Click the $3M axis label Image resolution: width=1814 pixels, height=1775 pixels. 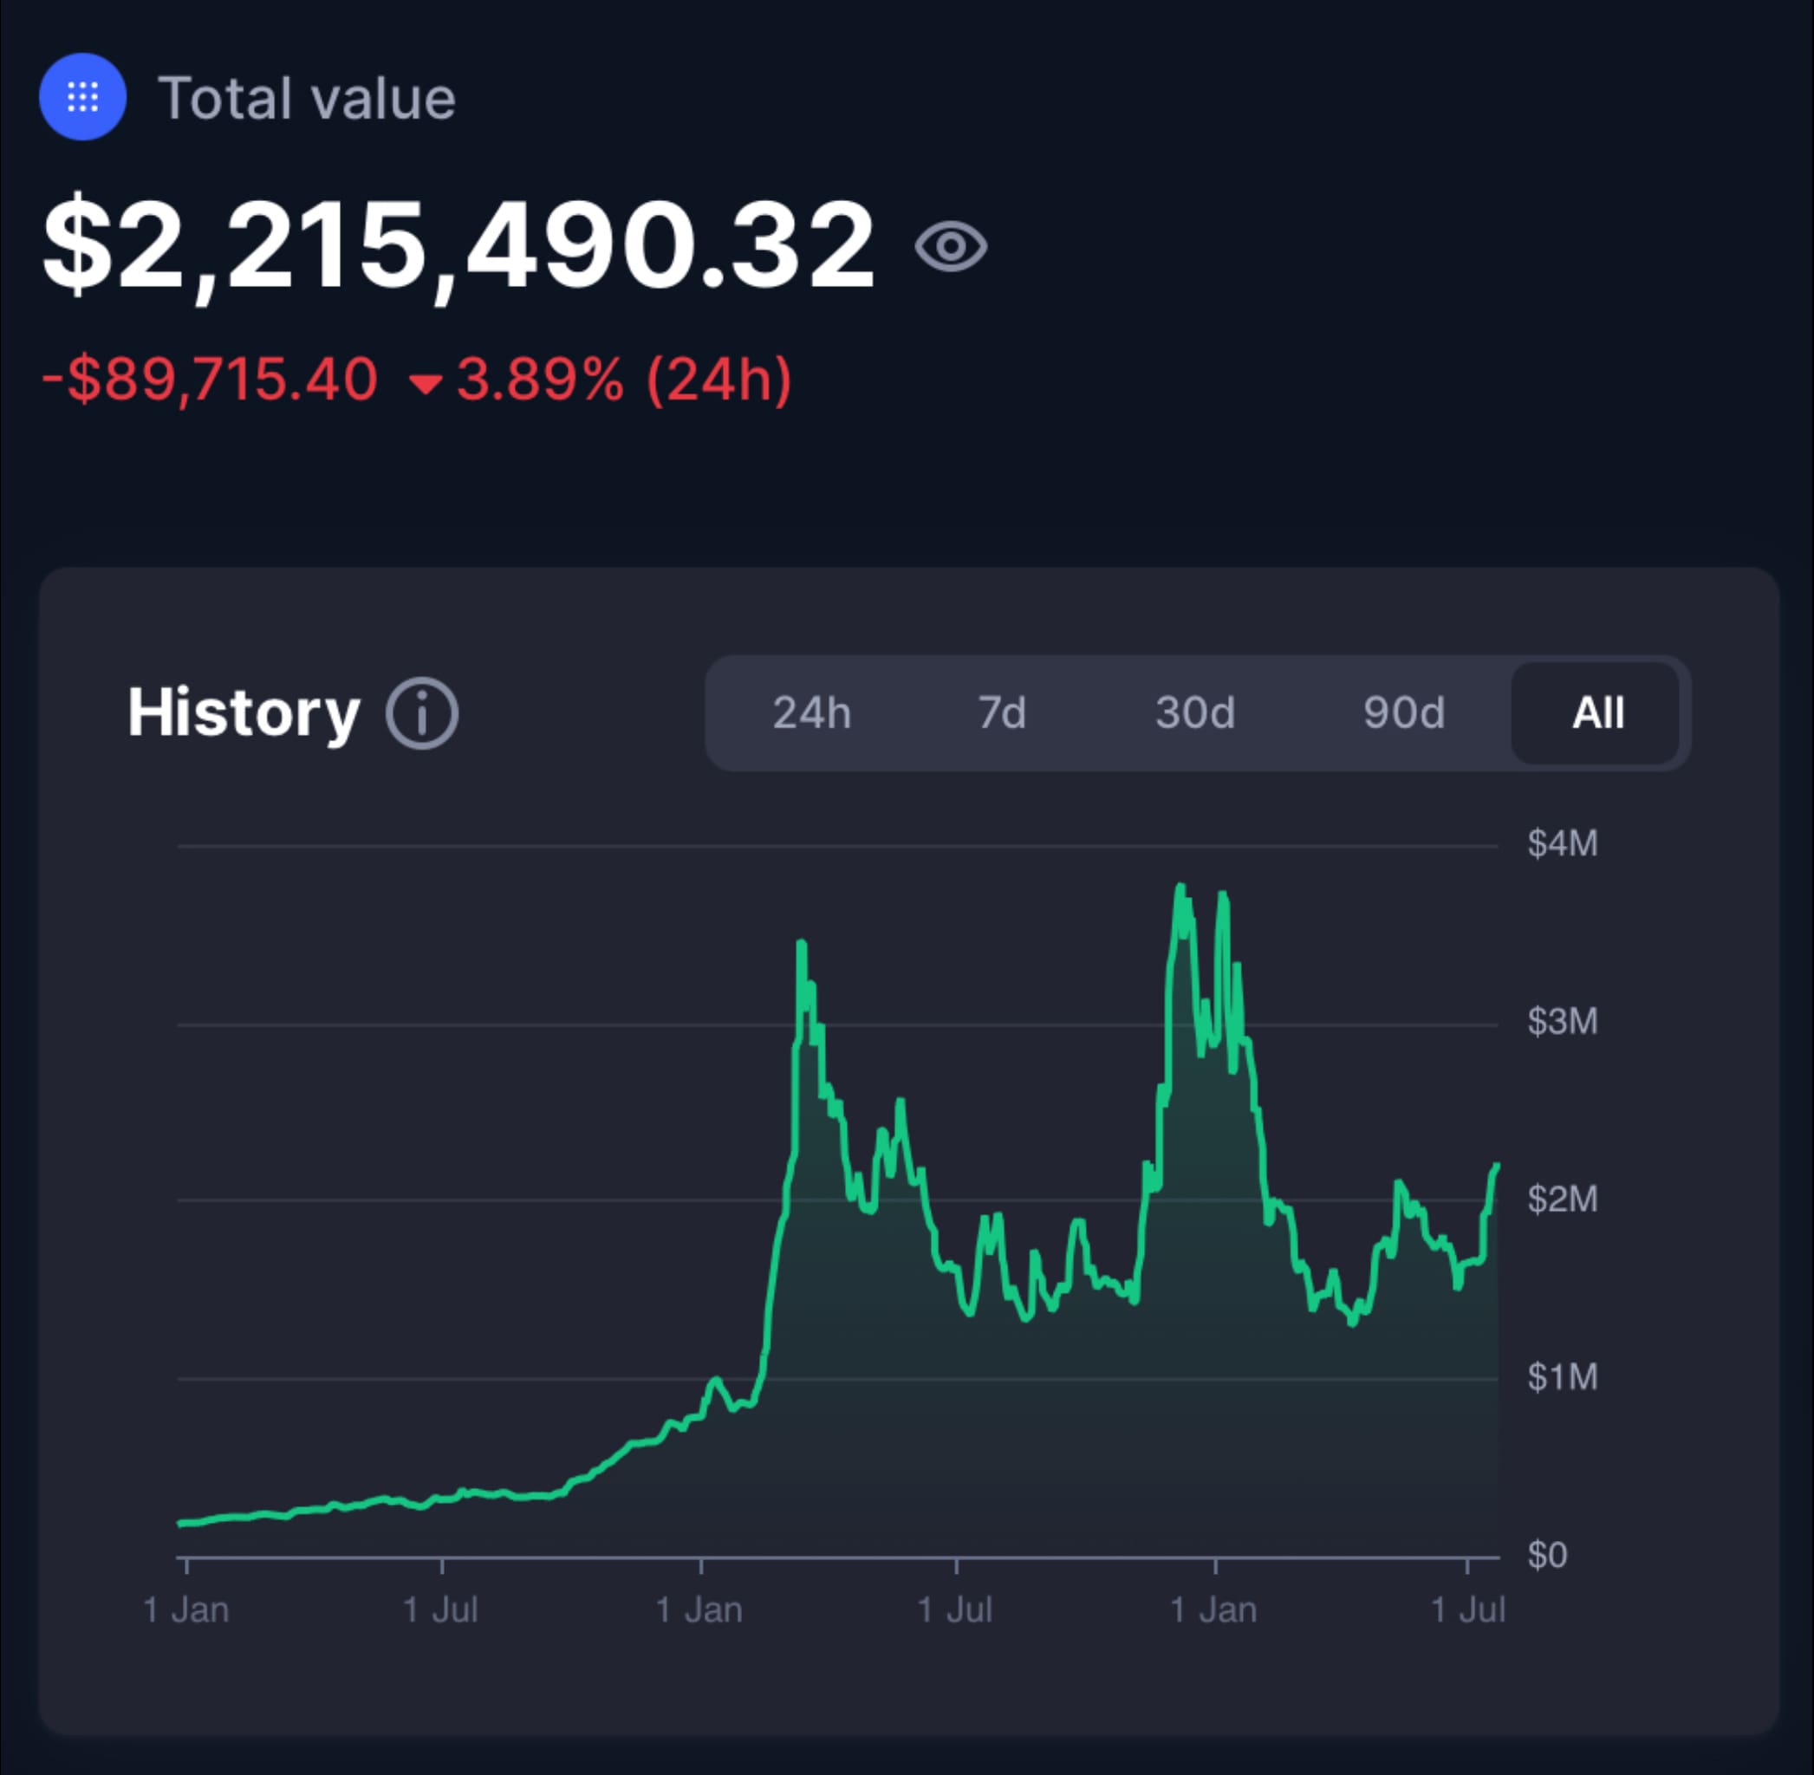click(x=1563, y=1022)
